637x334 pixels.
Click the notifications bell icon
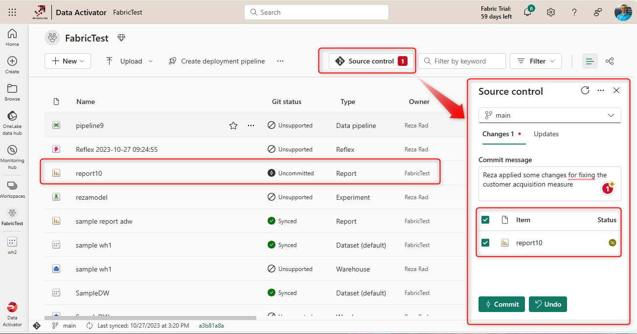click(527, 13)
